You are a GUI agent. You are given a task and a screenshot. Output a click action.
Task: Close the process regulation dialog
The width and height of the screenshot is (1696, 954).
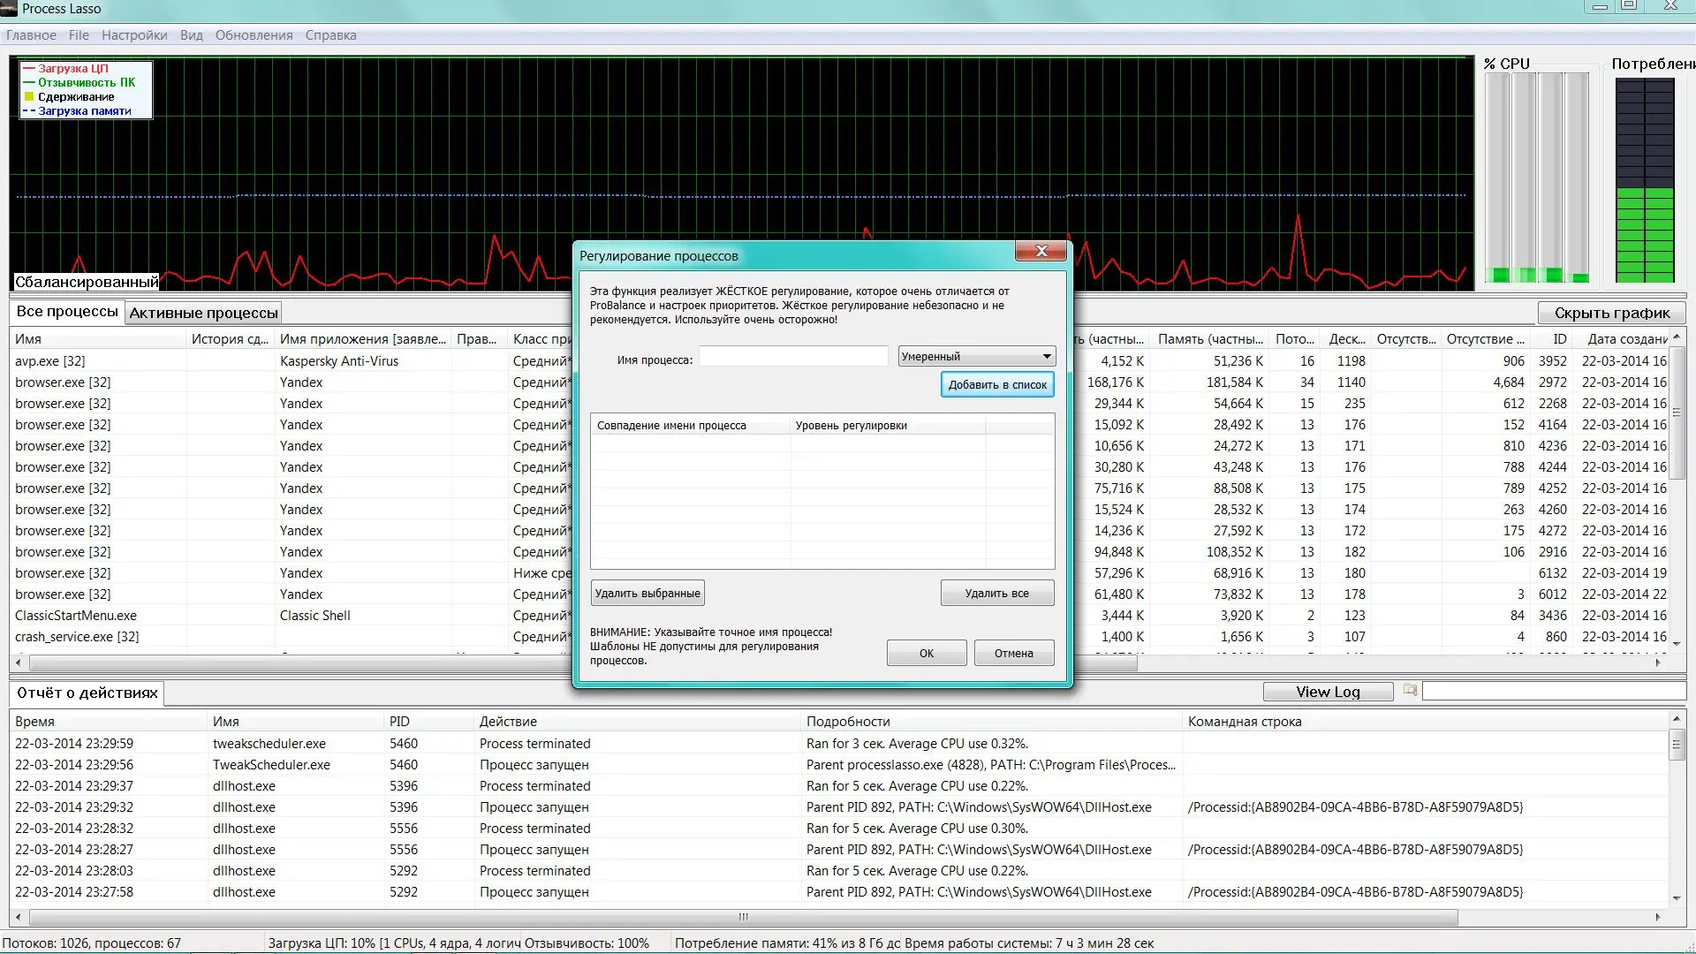point(1041,252)
